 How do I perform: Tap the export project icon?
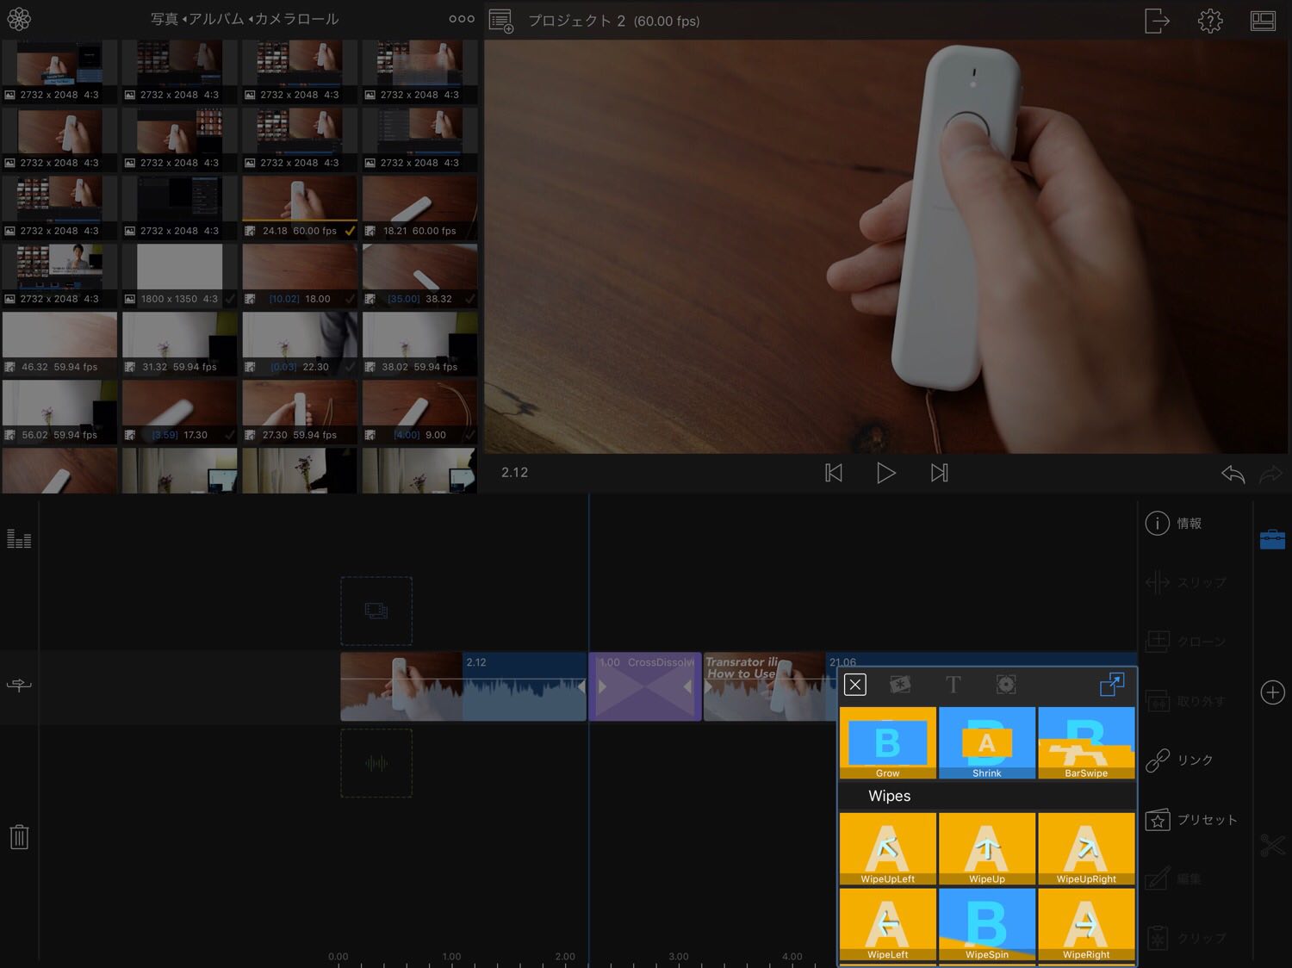click(x=1157, y=21)
